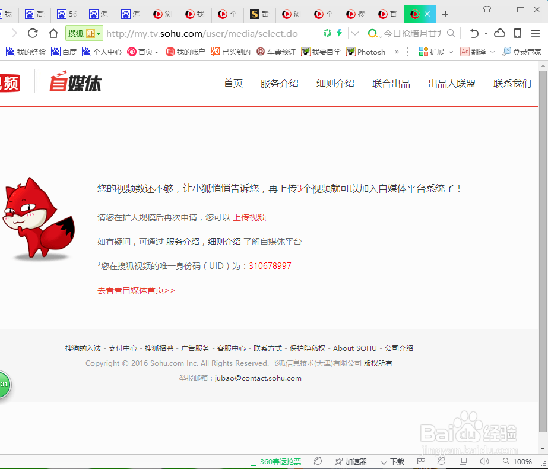Open 搜狗输入法 footer link
This screenshot has width=548, height=469.
coord(83,348)
